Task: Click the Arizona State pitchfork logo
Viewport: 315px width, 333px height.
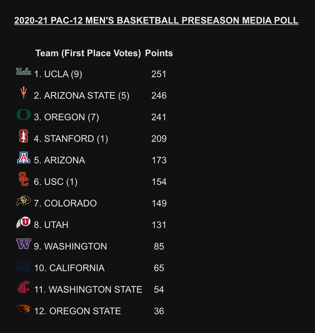Action: [x=24, y=92]
